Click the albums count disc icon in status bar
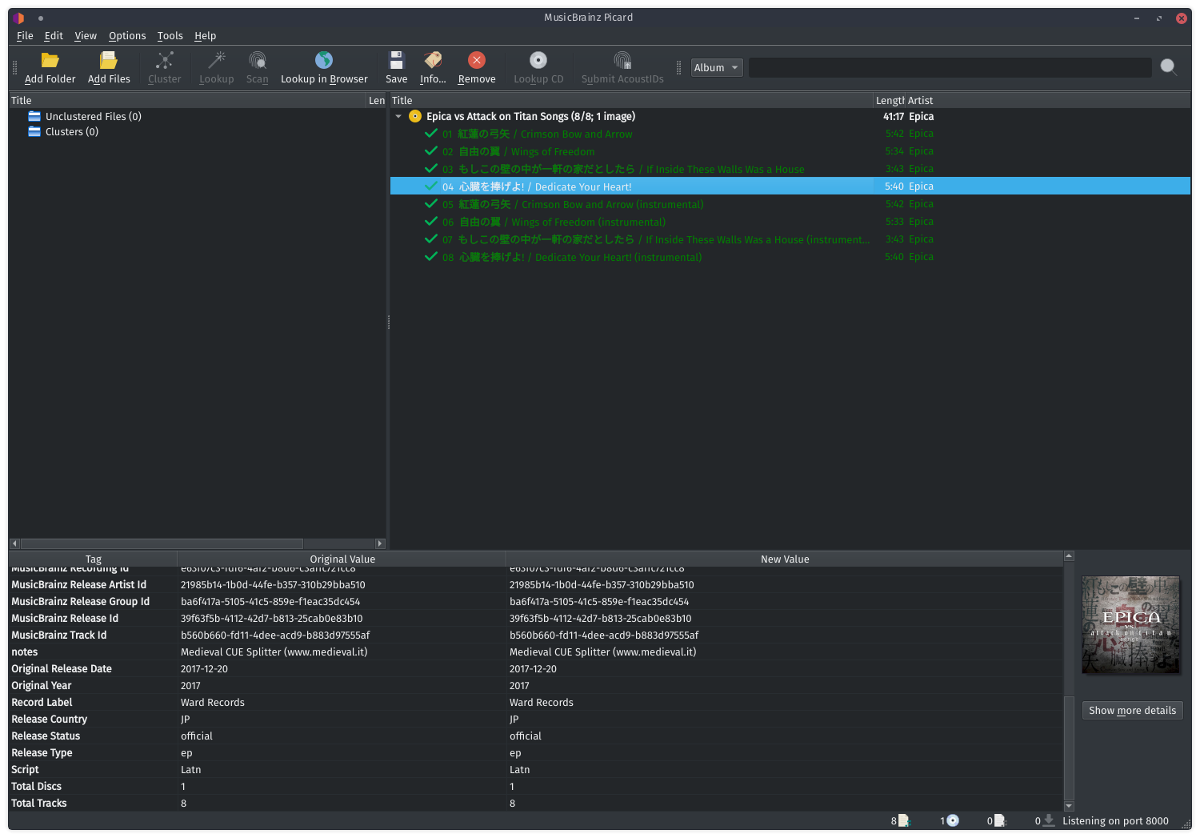This screenshot has height=838, width=1200. pyautogui.click(x=953, y=820)
